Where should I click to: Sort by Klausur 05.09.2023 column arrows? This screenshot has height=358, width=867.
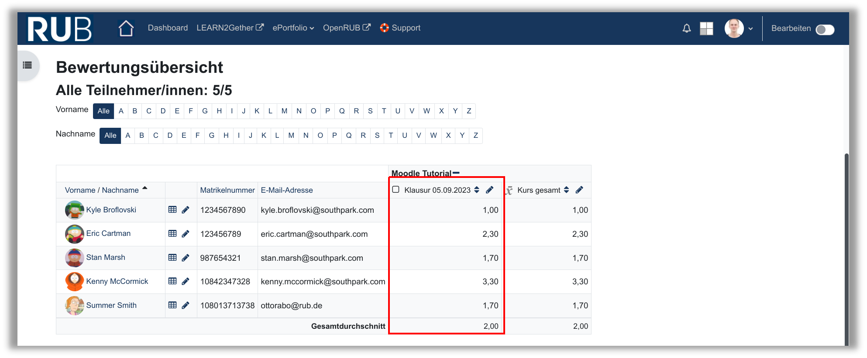(477, 190)
